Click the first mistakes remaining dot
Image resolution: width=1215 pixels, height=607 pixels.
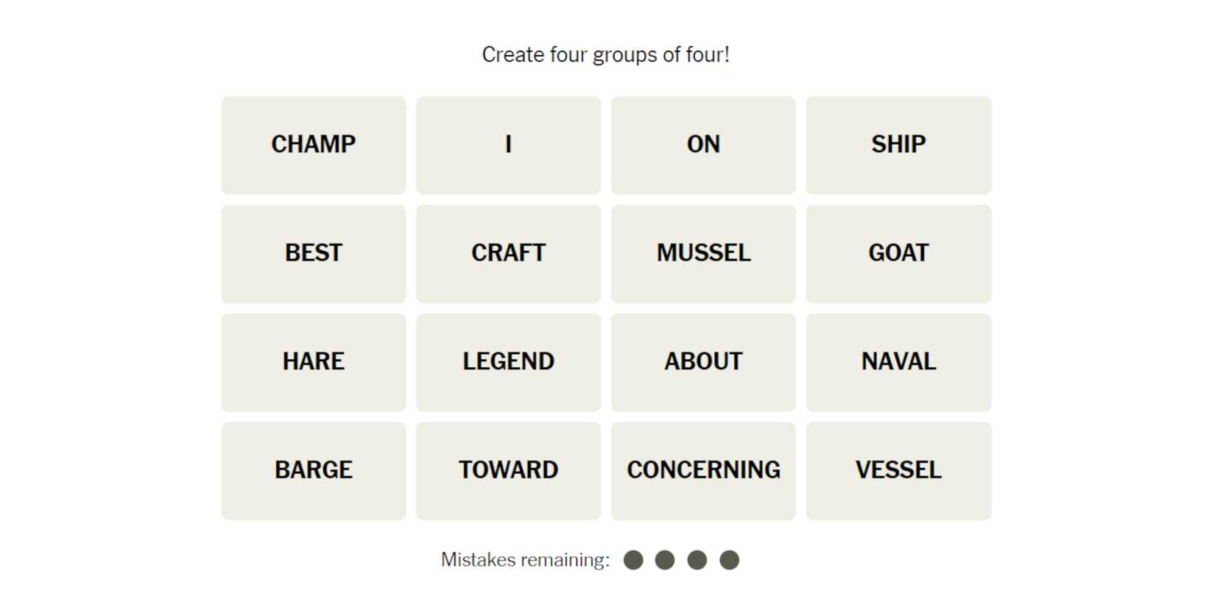(633, 561)
